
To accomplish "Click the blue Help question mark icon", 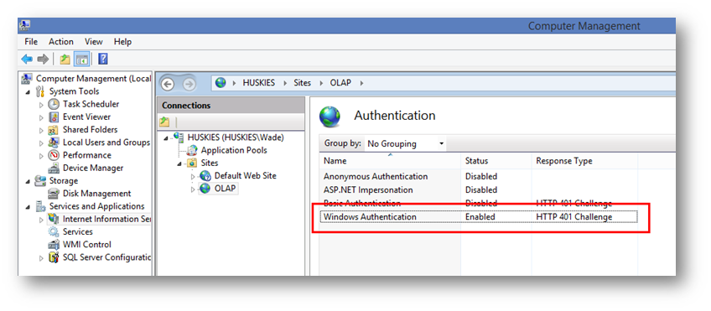I will (x=103, y=59).
